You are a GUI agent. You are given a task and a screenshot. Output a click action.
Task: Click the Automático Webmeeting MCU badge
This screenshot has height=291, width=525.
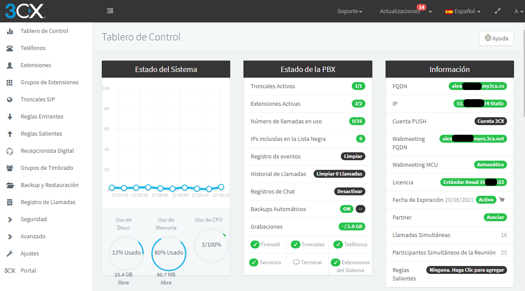coord(490,165)
